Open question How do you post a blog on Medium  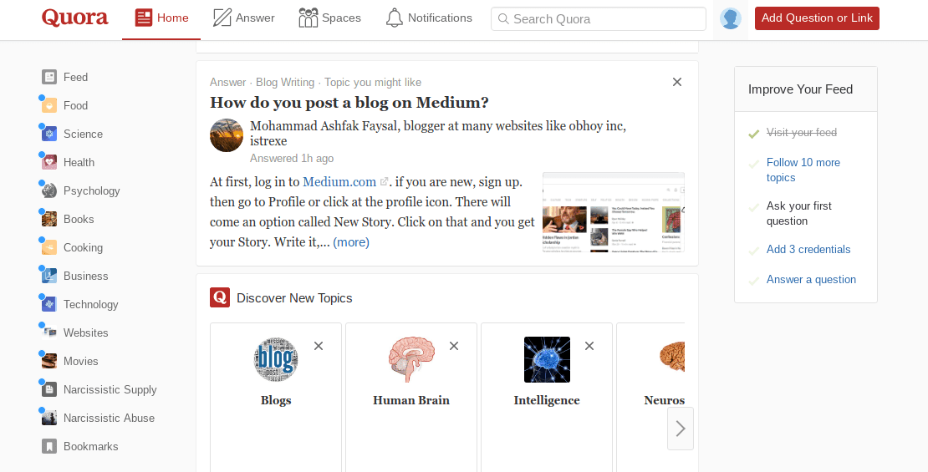coord(349,102)
